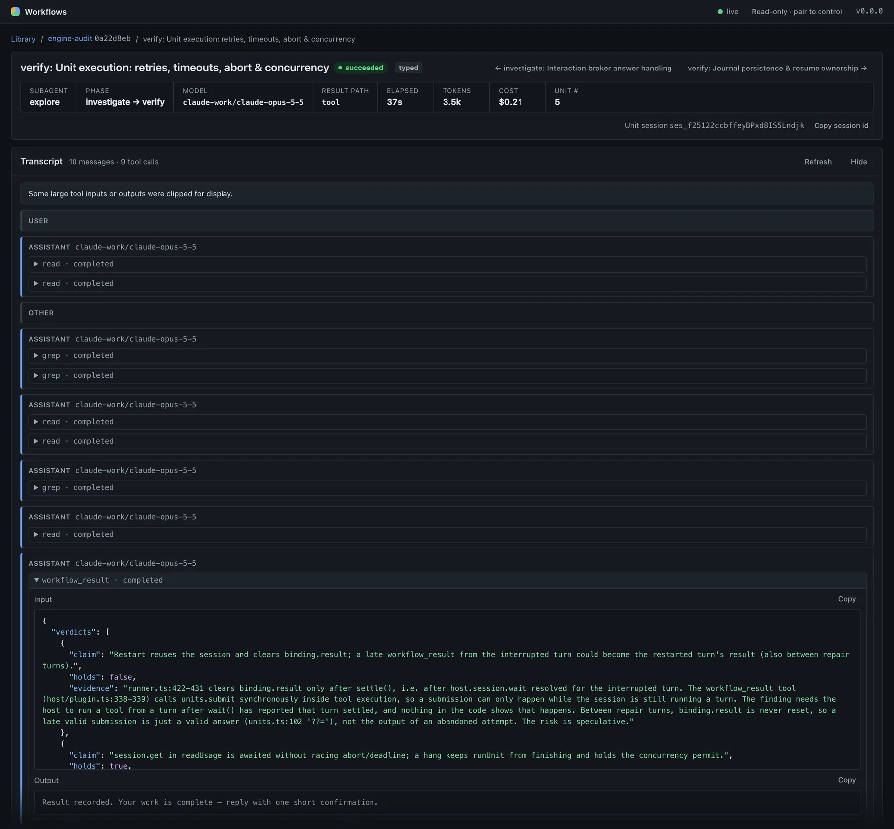The image size is (894, 829).
Task: Click the '10 messages · 9 tool calls' text
Action: click(114, 162)
